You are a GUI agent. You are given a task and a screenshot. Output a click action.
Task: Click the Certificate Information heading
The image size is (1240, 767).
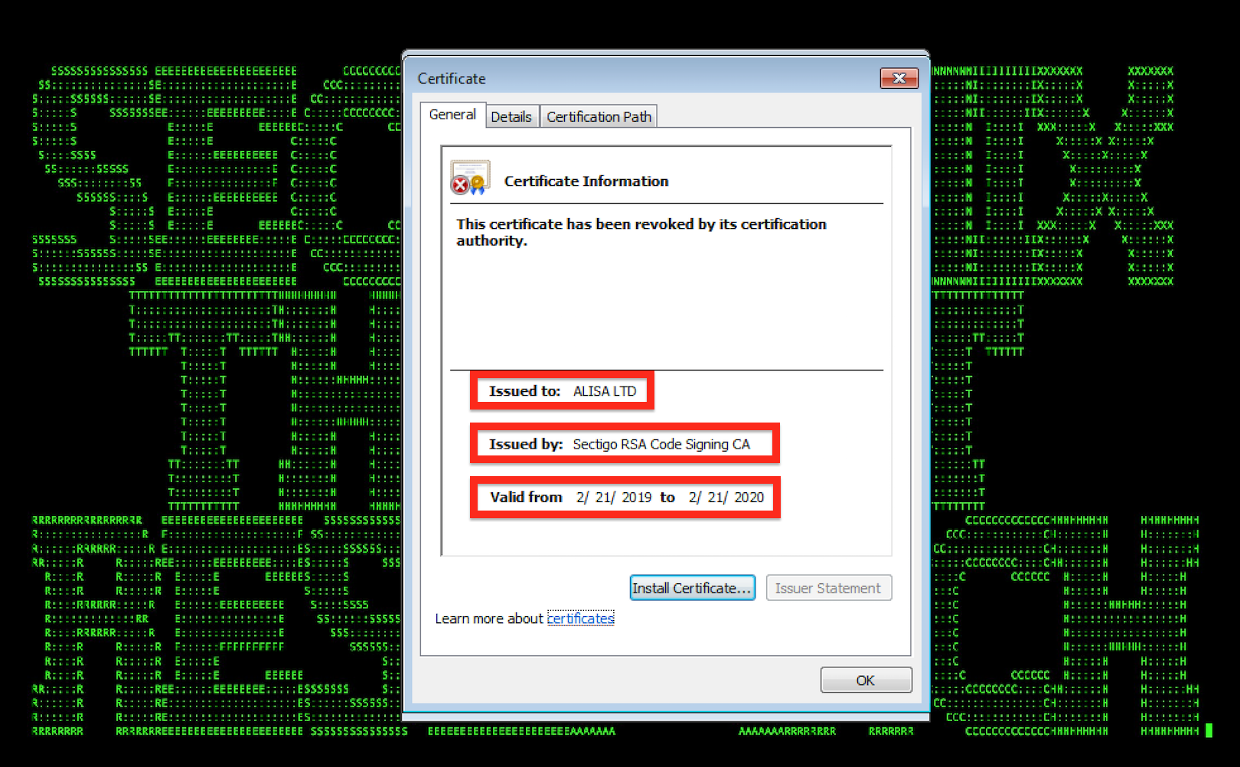click(x=586, y=181)
